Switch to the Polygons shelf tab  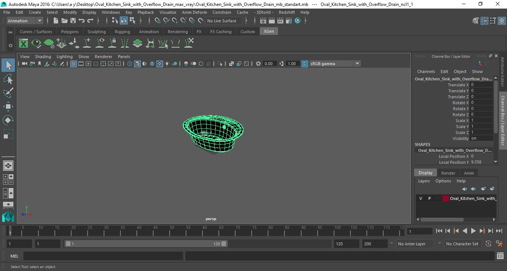tap(70, 32)
